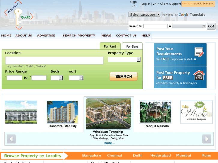Open the CONTACT US menu item
218x163 pixels.
click(126, 36)
